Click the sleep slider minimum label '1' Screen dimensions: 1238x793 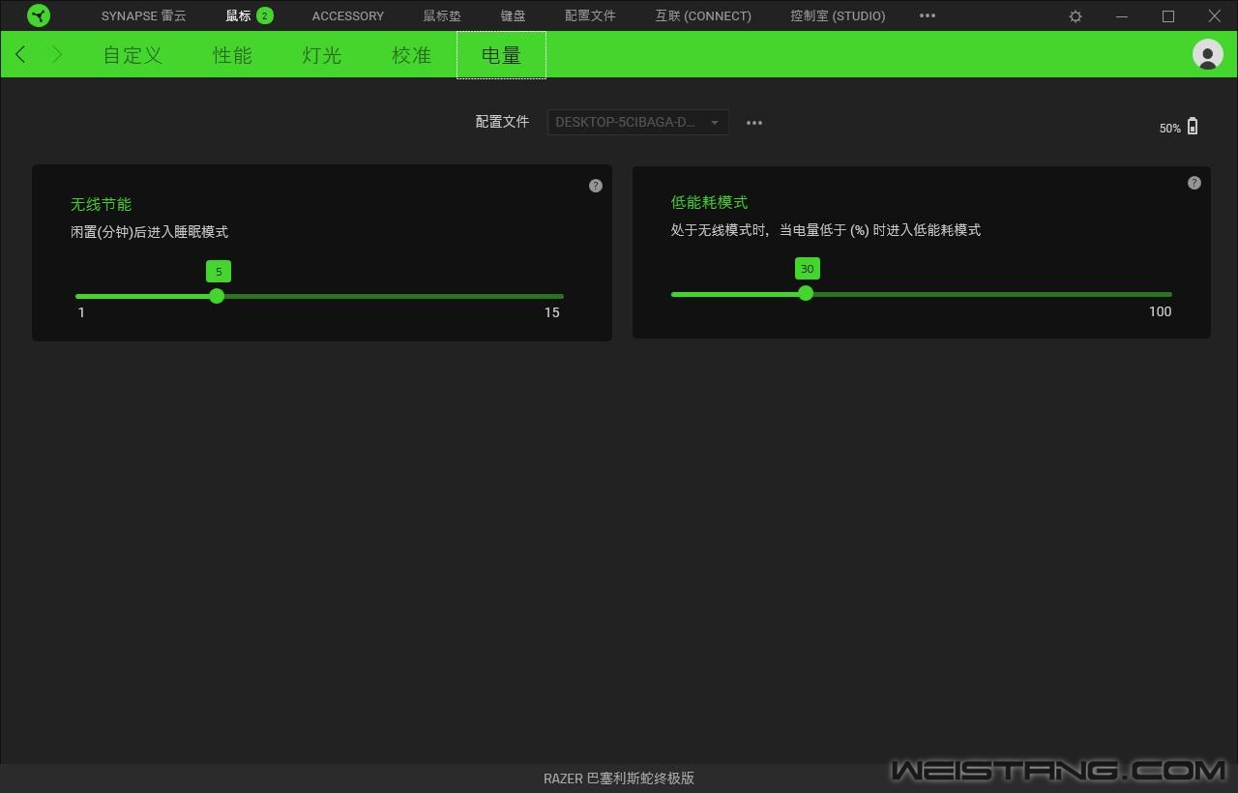81,312
